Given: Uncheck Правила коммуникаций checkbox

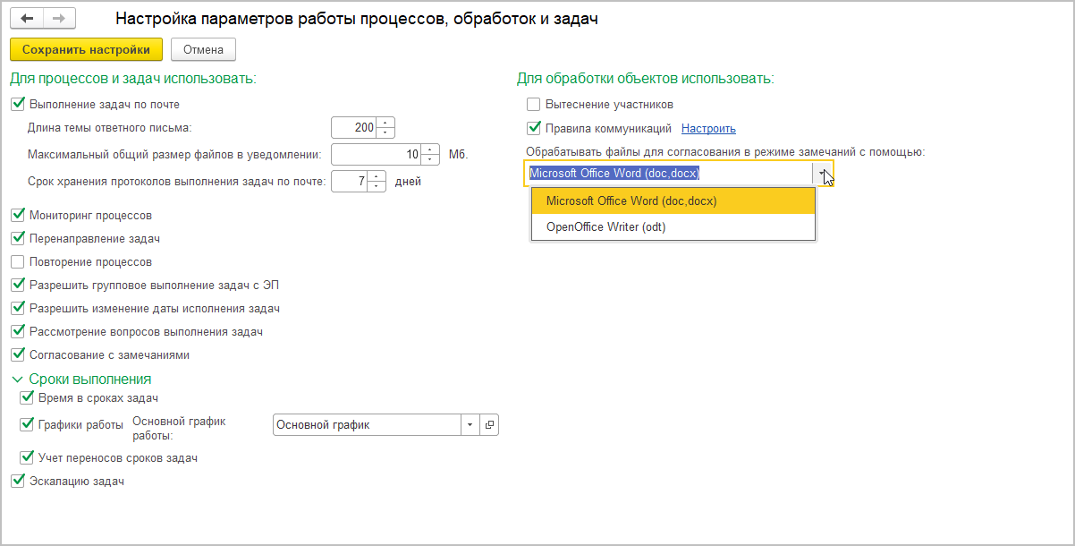Looking at the screenshot, I should point(534,128).
